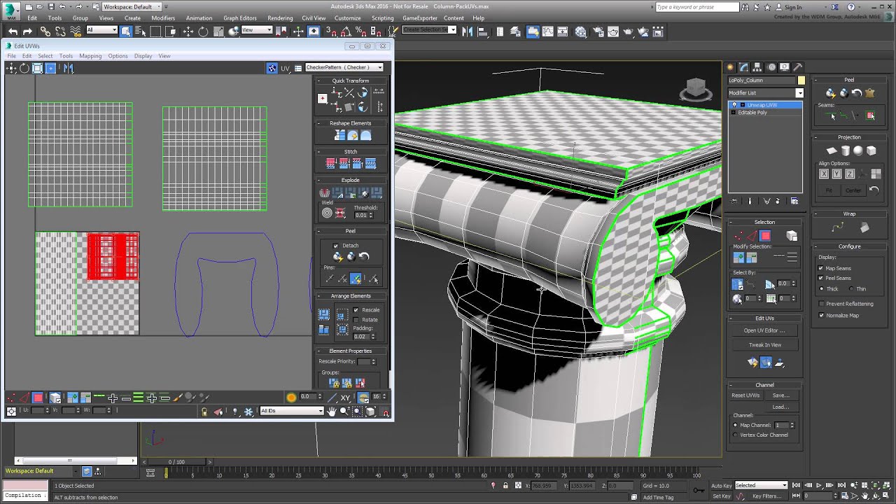Open the Utilities hammer tab in command panel
This screenshot has width=896, height=504.
tap(797, 67)
